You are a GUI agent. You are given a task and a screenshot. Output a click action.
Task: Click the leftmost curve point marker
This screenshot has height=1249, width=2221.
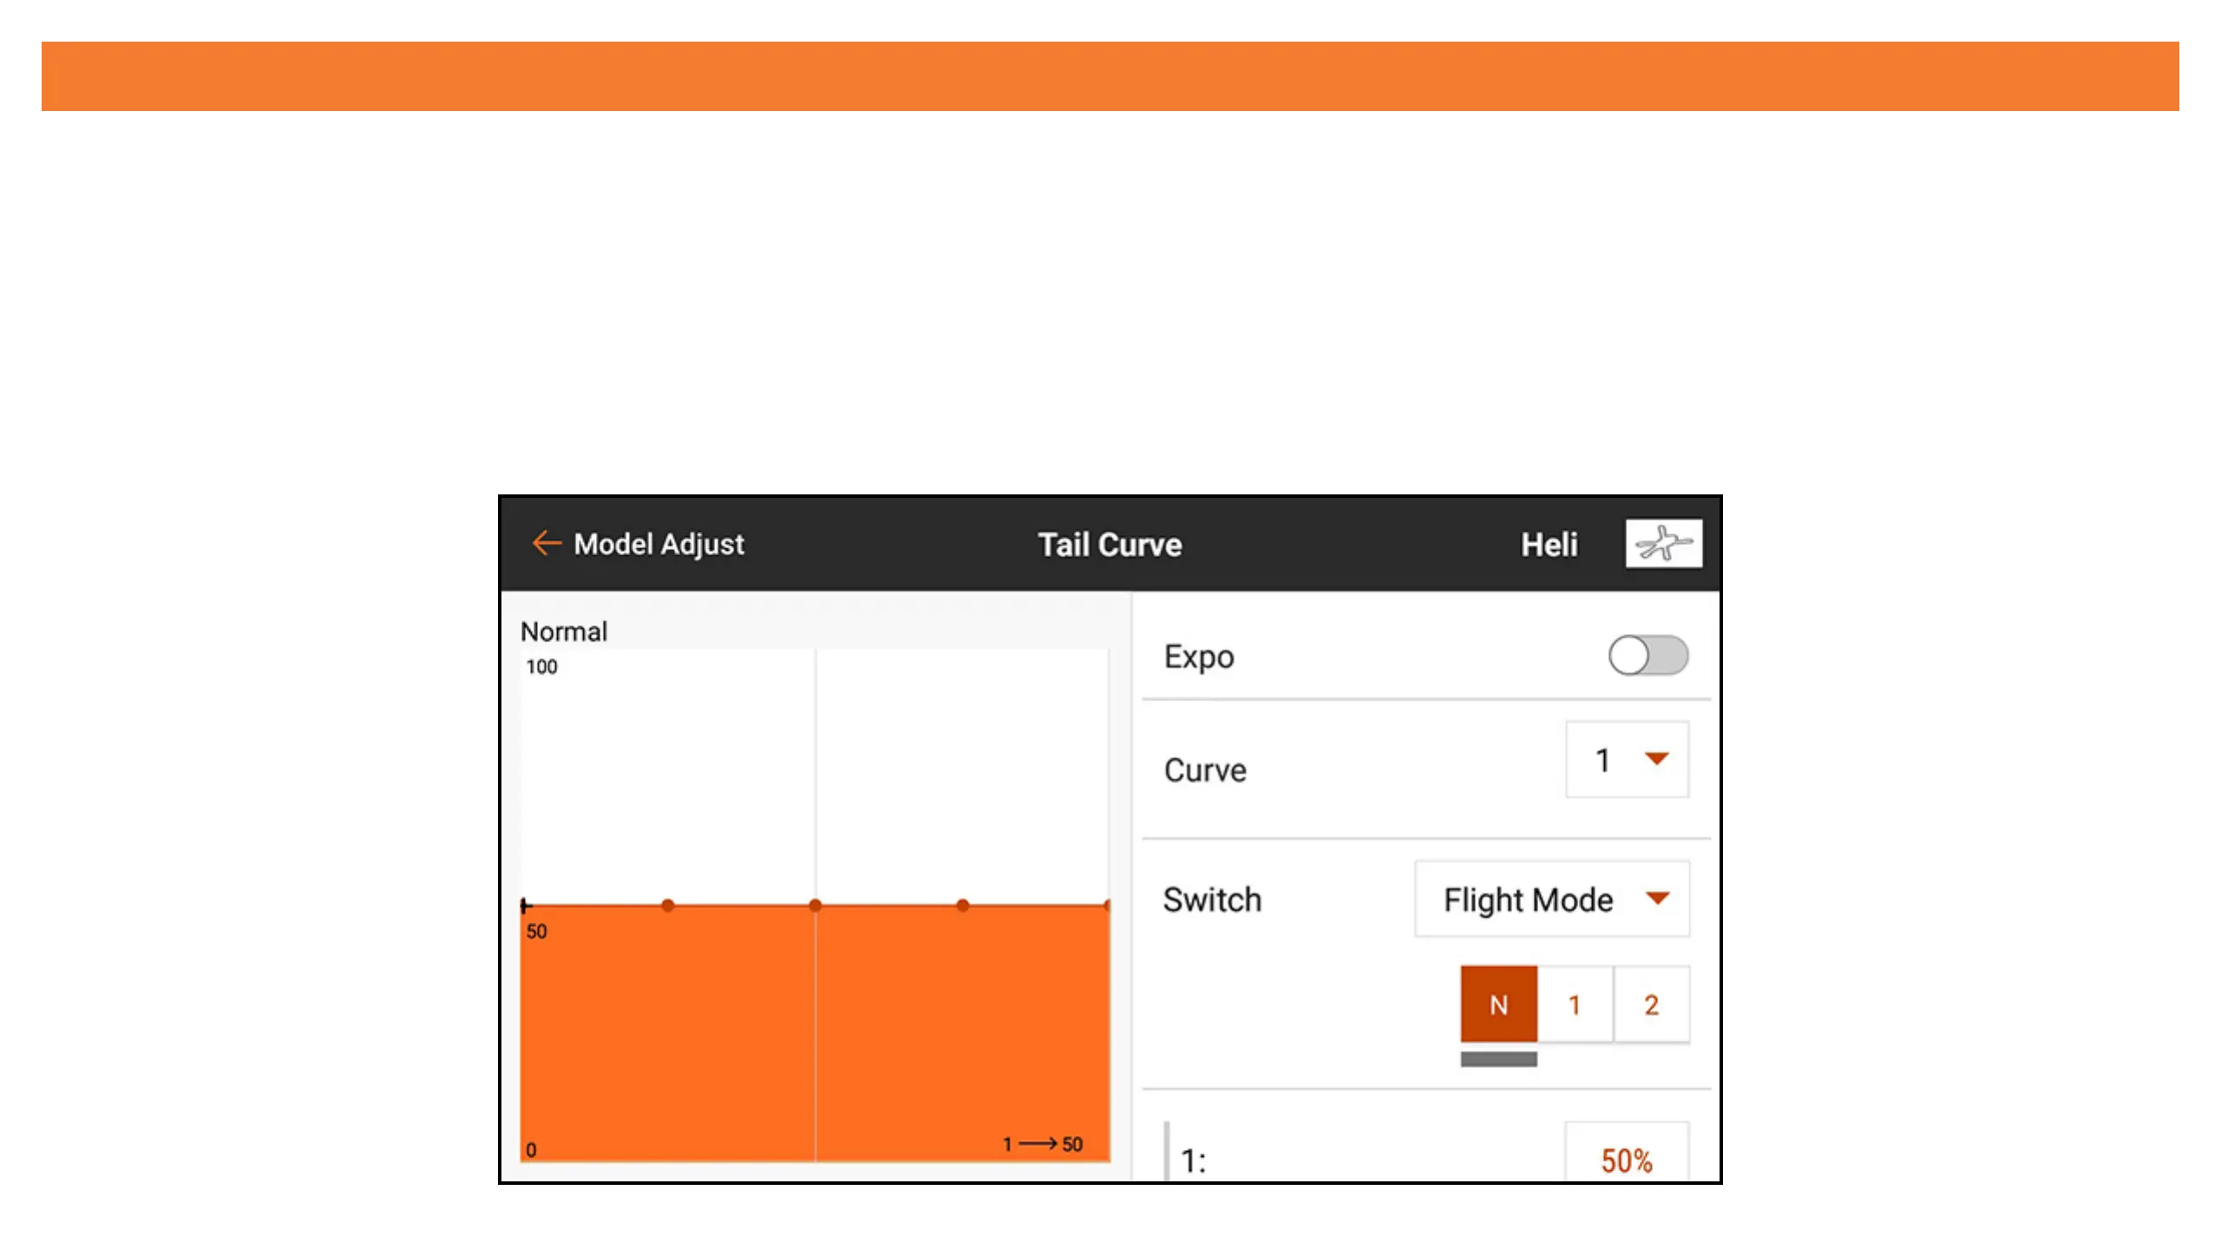[525, 906]
